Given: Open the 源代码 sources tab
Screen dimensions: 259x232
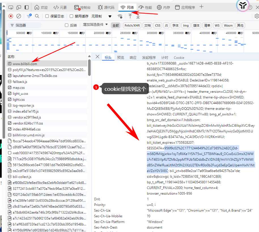Looking at the screenshot, I should point(106,7).
